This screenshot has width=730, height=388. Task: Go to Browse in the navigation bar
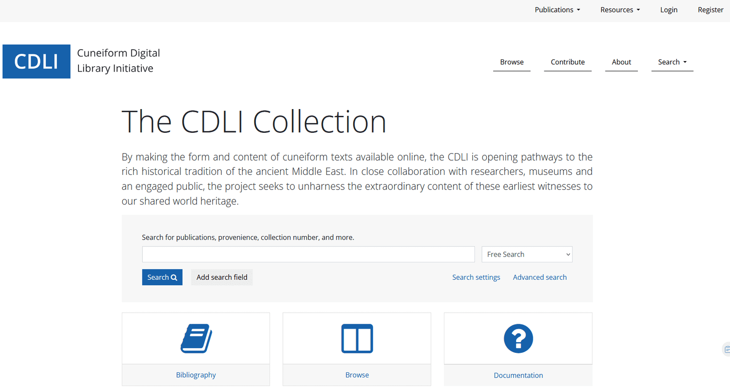coord(512,62)
